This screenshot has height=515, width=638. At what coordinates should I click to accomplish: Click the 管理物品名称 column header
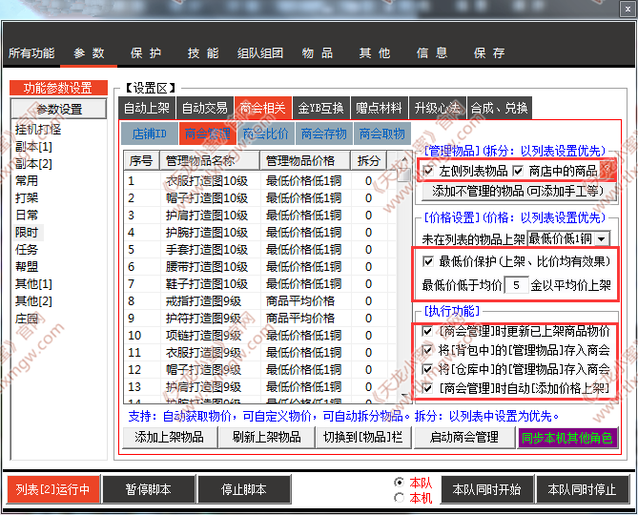pyautogui.click(x=210, y=160)
